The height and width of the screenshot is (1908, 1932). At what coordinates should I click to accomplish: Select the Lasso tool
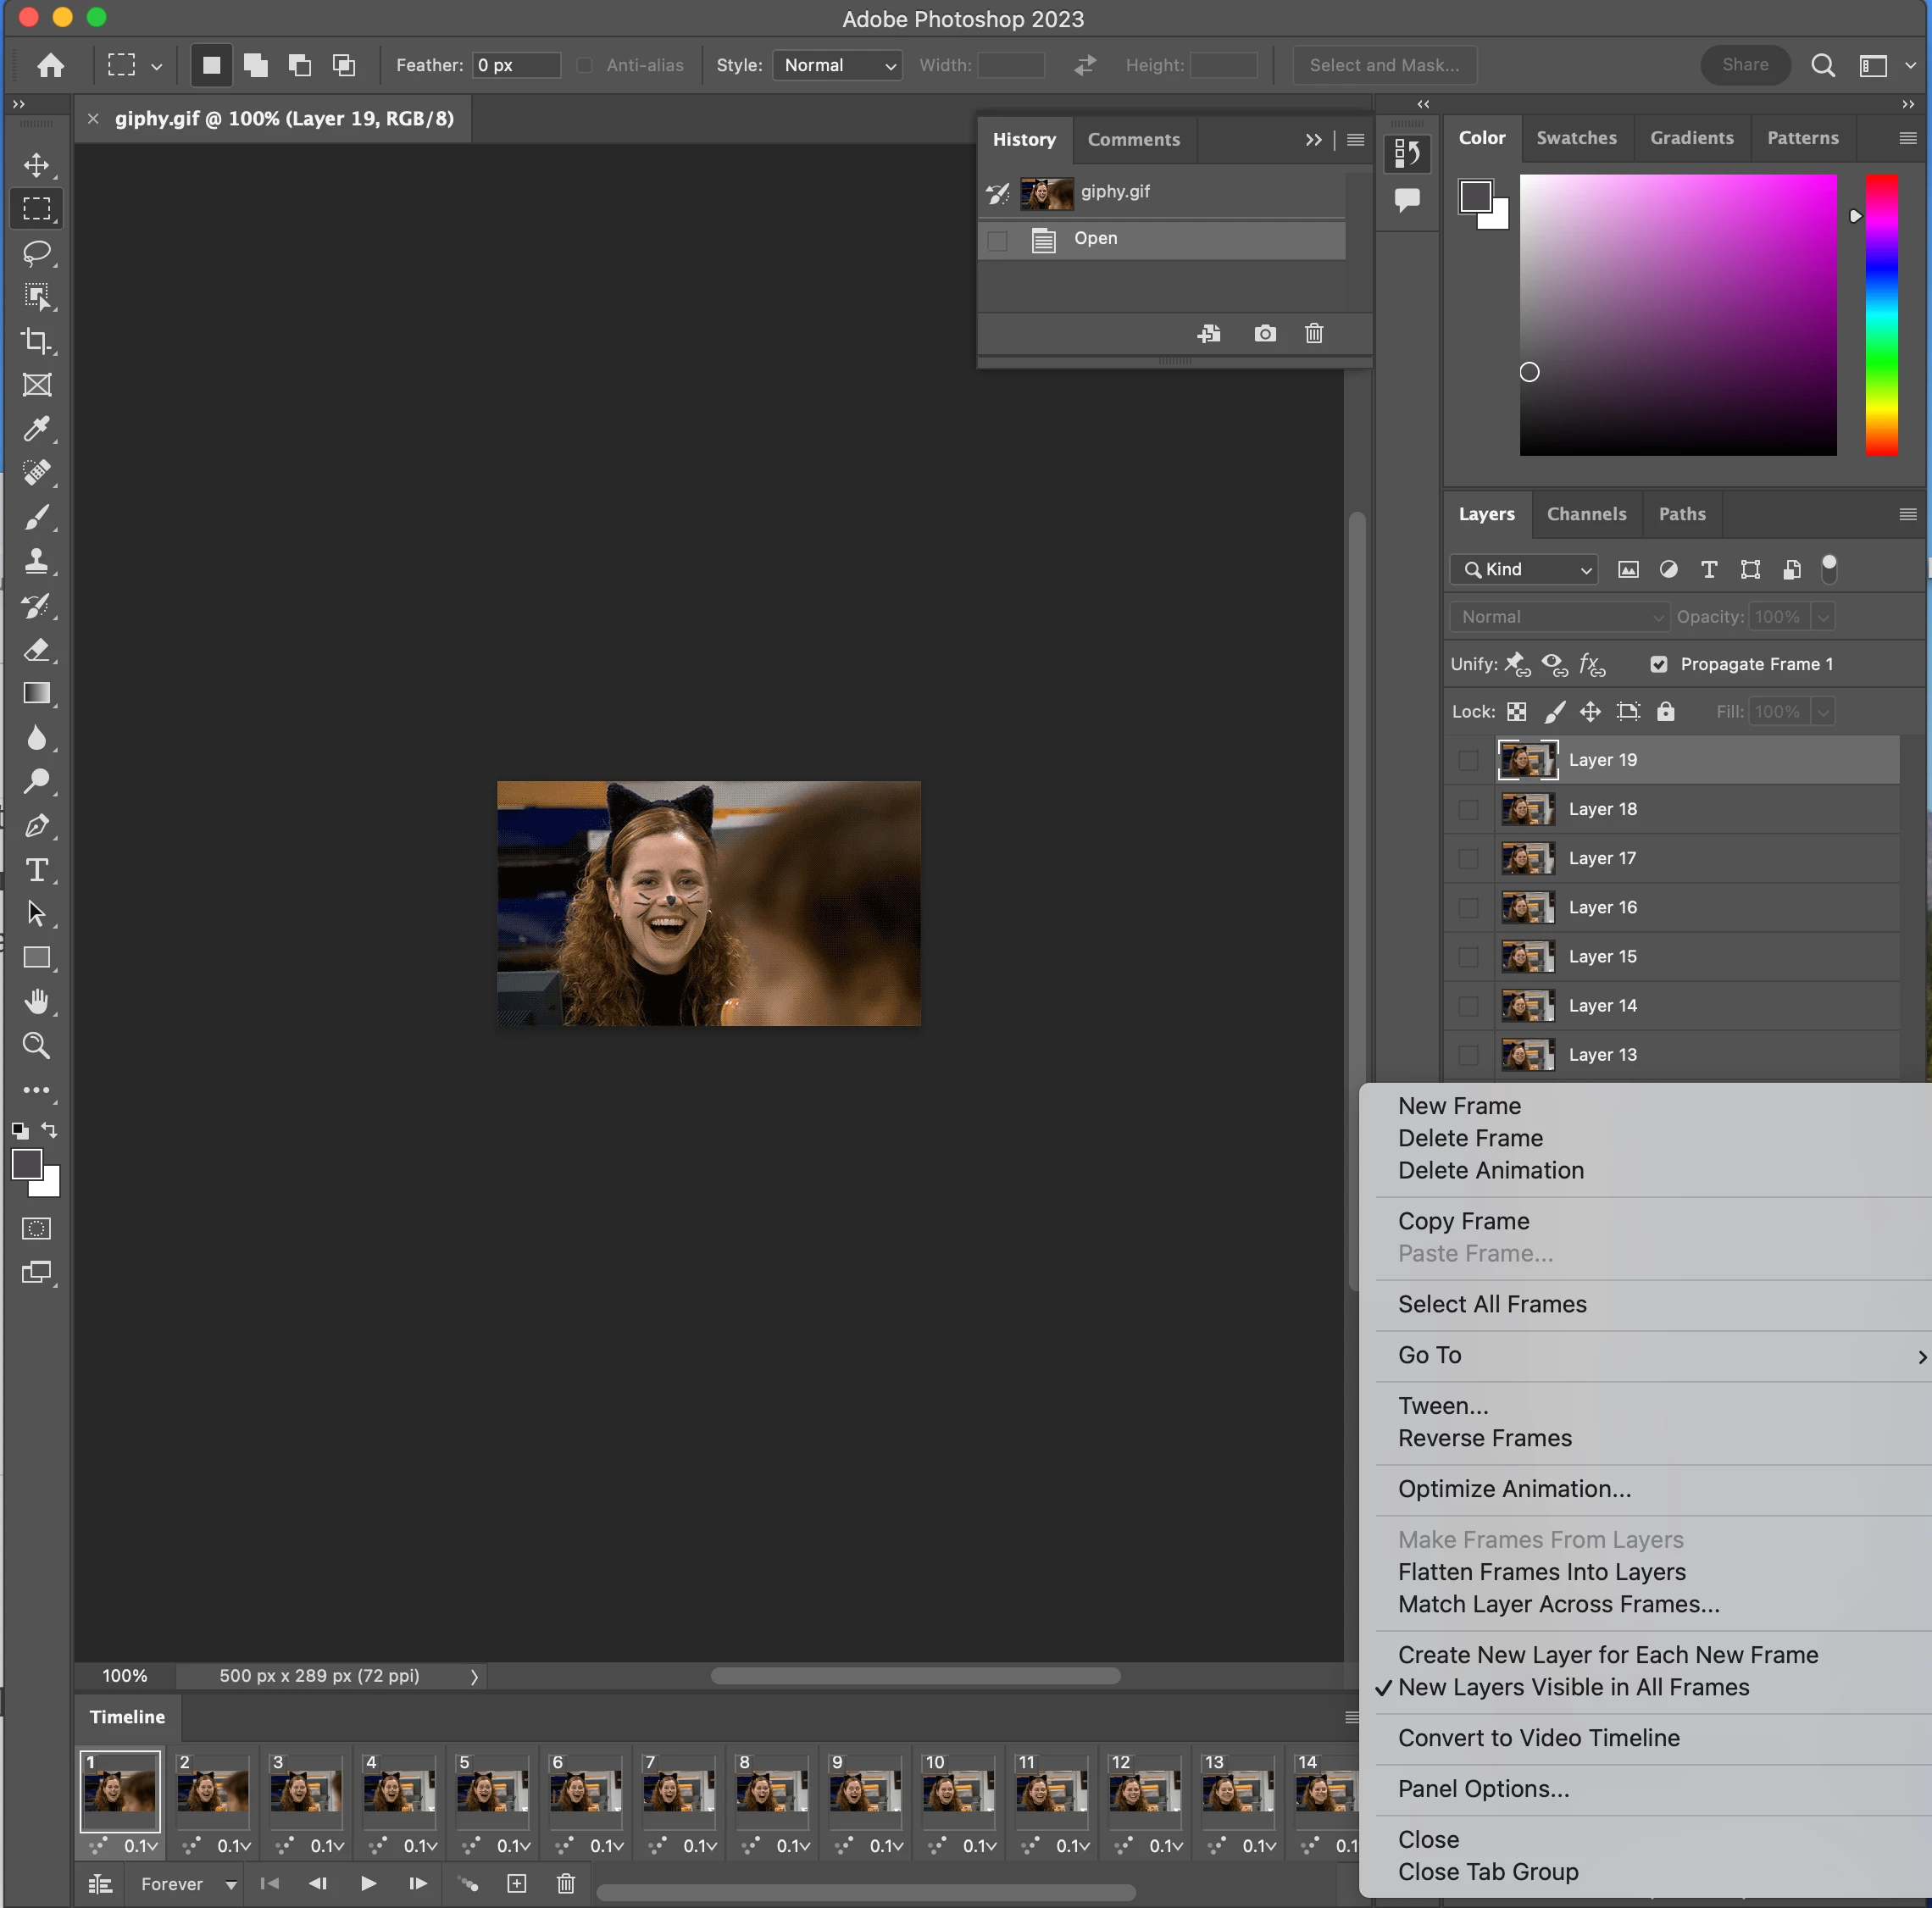click(37, 252)
